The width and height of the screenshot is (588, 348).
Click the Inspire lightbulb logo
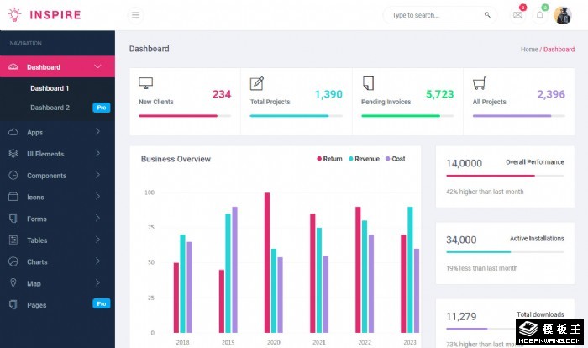(14, 14)
